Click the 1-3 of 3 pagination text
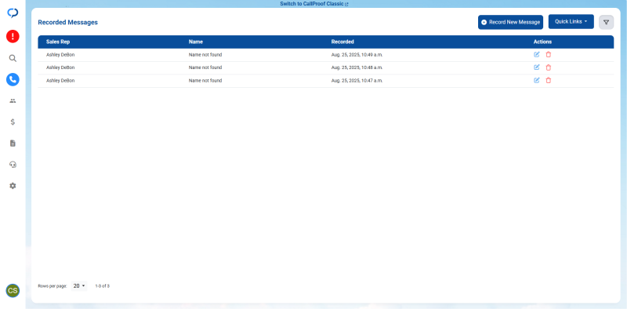Image resolution: width=627 pixels, height=309 pixels. pyautogui.click(x=103, y=286)
